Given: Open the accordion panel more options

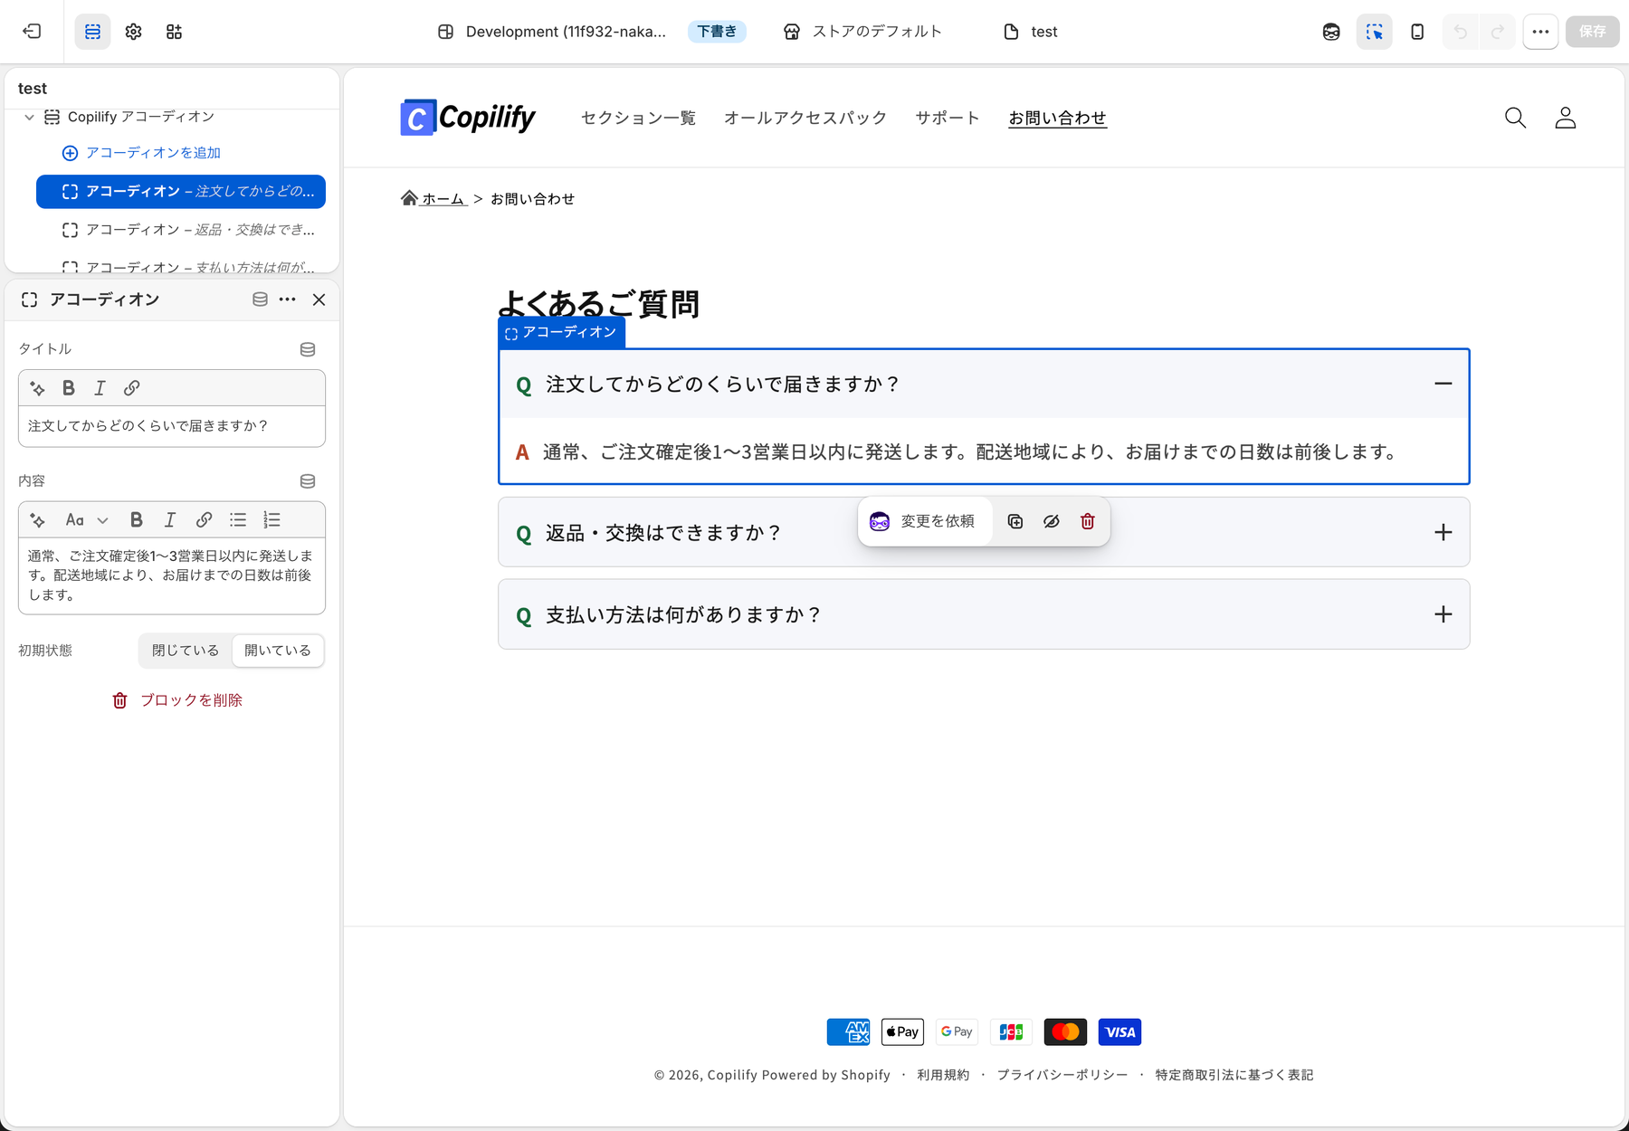Looking at the screenshot, I should tap(288, 299).
